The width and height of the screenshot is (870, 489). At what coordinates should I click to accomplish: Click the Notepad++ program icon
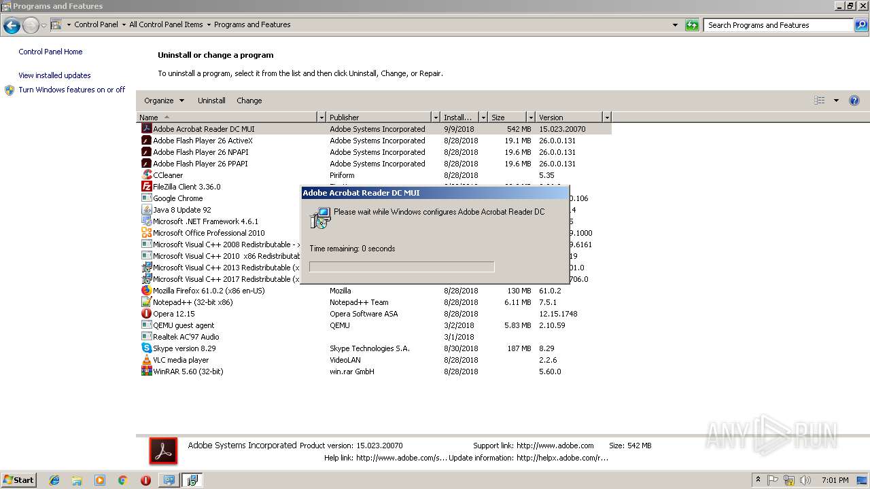146,302
